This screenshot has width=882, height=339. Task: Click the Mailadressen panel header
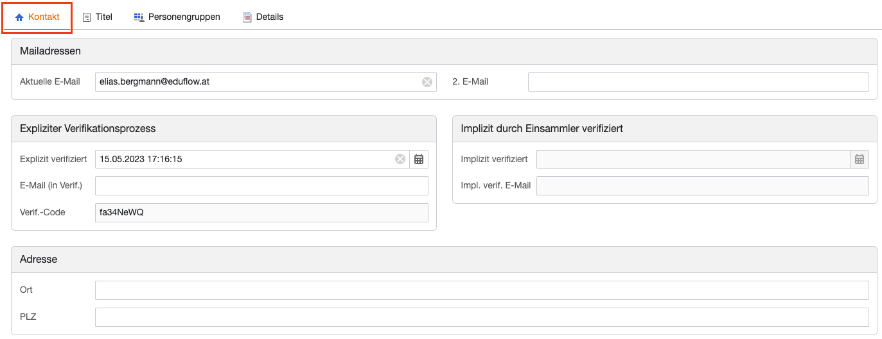tap(444, 51)
